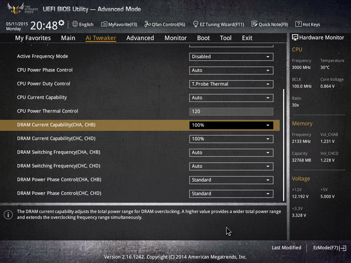Screen dimensions: 351x263
Task: Expand DRAM Switching Frequency(CHC, CHD) dropdown
Action: click(231, 167)
